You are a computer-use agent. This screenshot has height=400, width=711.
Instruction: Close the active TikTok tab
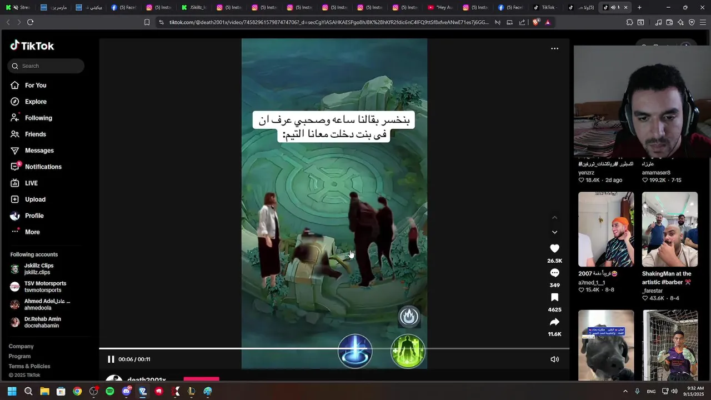point(626,7)
